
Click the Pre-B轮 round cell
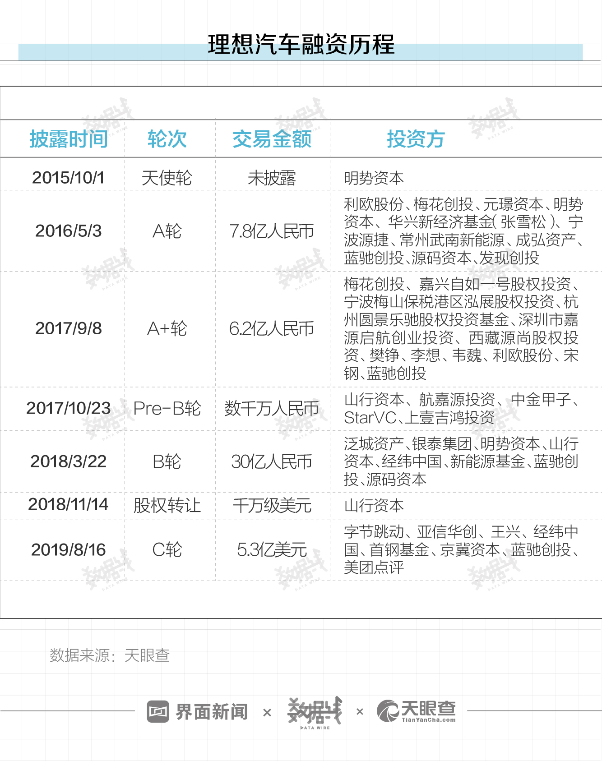[167, 409]
